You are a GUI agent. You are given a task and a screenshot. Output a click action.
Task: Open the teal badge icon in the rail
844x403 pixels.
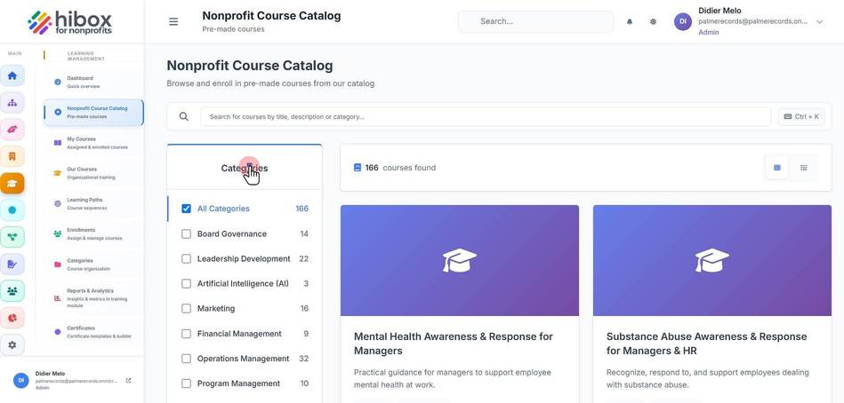tap(12, 210)
